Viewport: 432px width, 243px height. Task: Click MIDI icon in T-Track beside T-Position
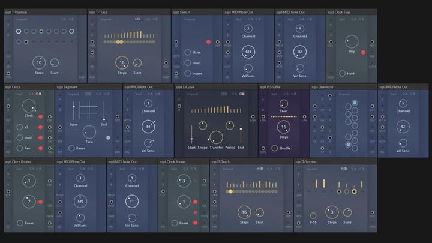coord(138,19)
